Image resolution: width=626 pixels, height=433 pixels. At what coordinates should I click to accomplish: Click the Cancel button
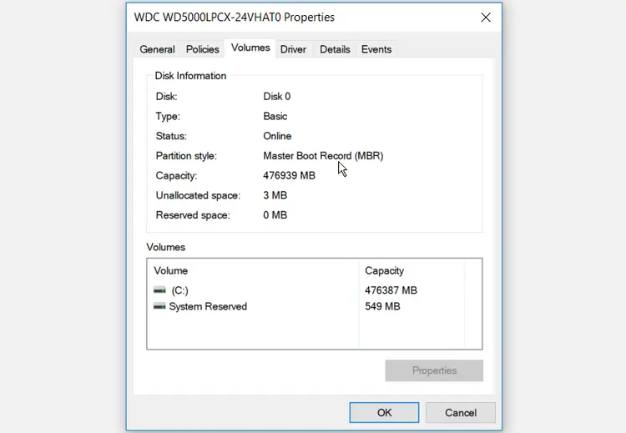(x=460, y=412)
